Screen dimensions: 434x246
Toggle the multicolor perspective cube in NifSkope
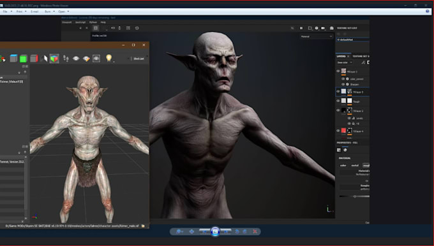pyautogui.click(x=54, y=59)
